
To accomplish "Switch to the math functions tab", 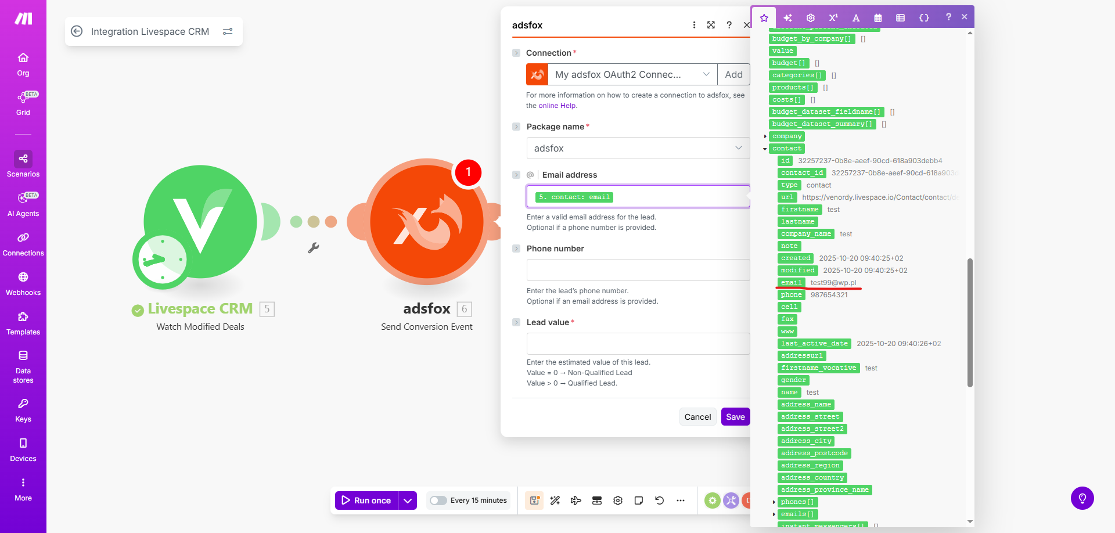I will click(833, 17).
